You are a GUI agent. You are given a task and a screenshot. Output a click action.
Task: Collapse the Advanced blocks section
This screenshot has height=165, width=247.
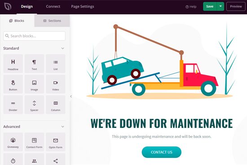tap(63, 127)
